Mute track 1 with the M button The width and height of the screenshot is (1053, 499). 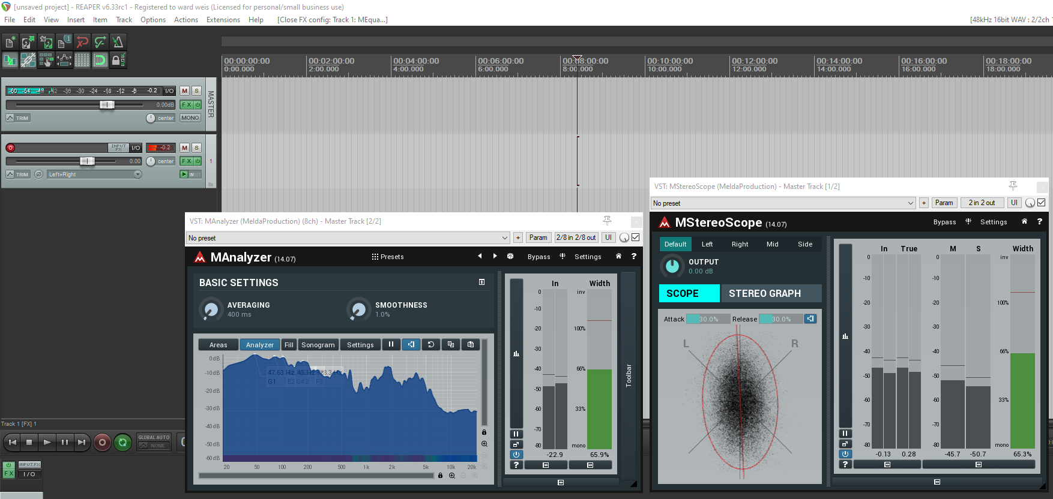(x=185, y=148)
